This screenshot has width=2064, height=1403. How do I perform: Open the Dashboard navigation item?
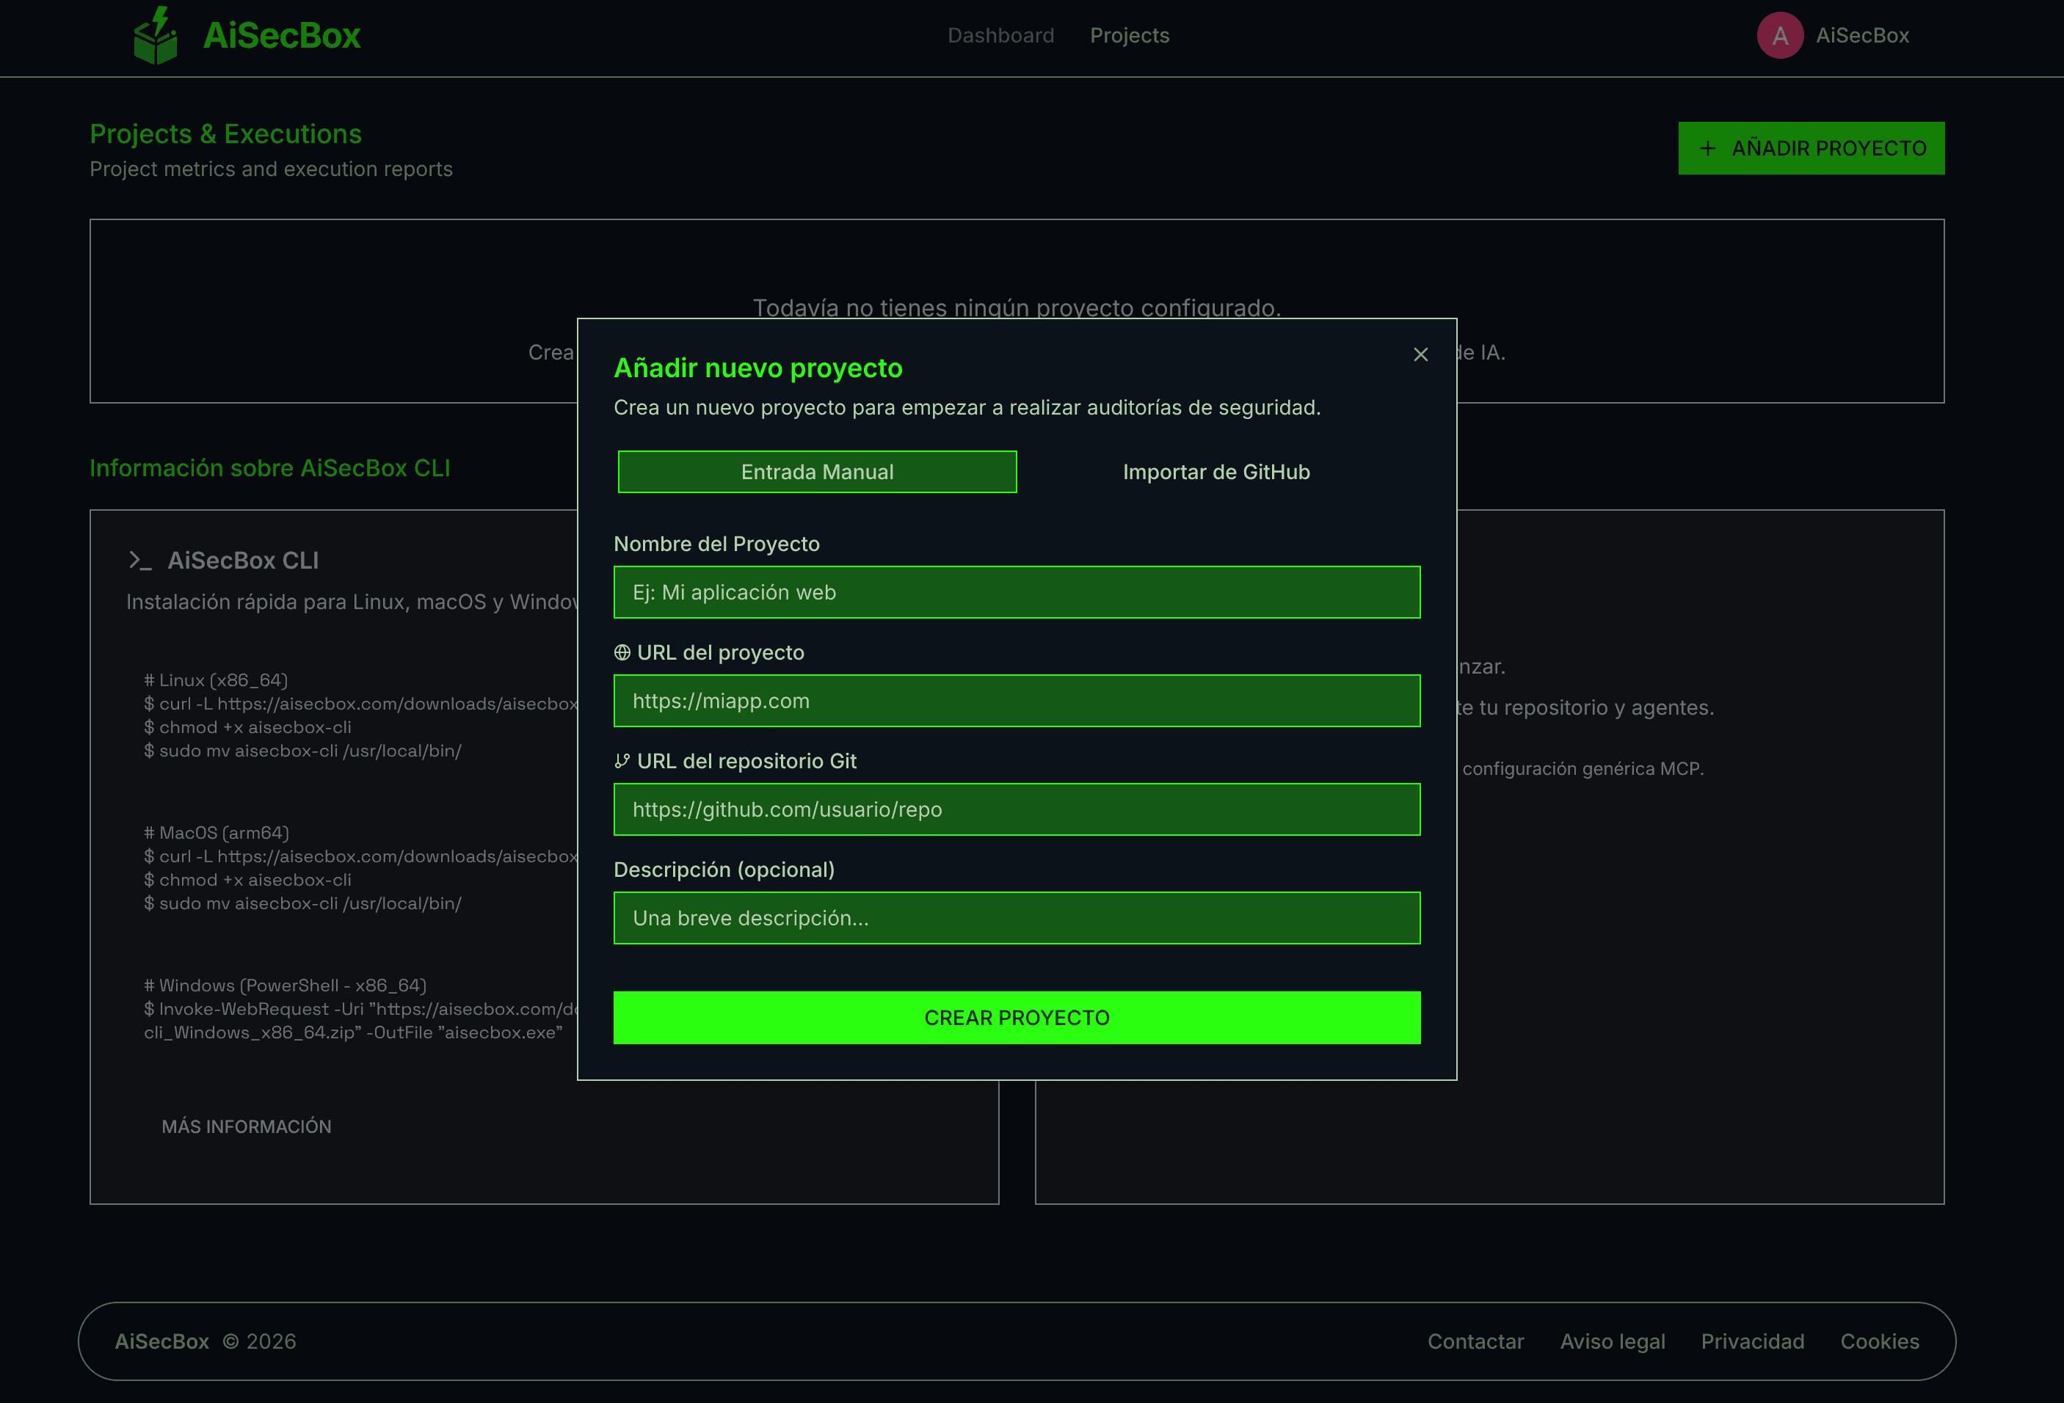coord(1001,35)
